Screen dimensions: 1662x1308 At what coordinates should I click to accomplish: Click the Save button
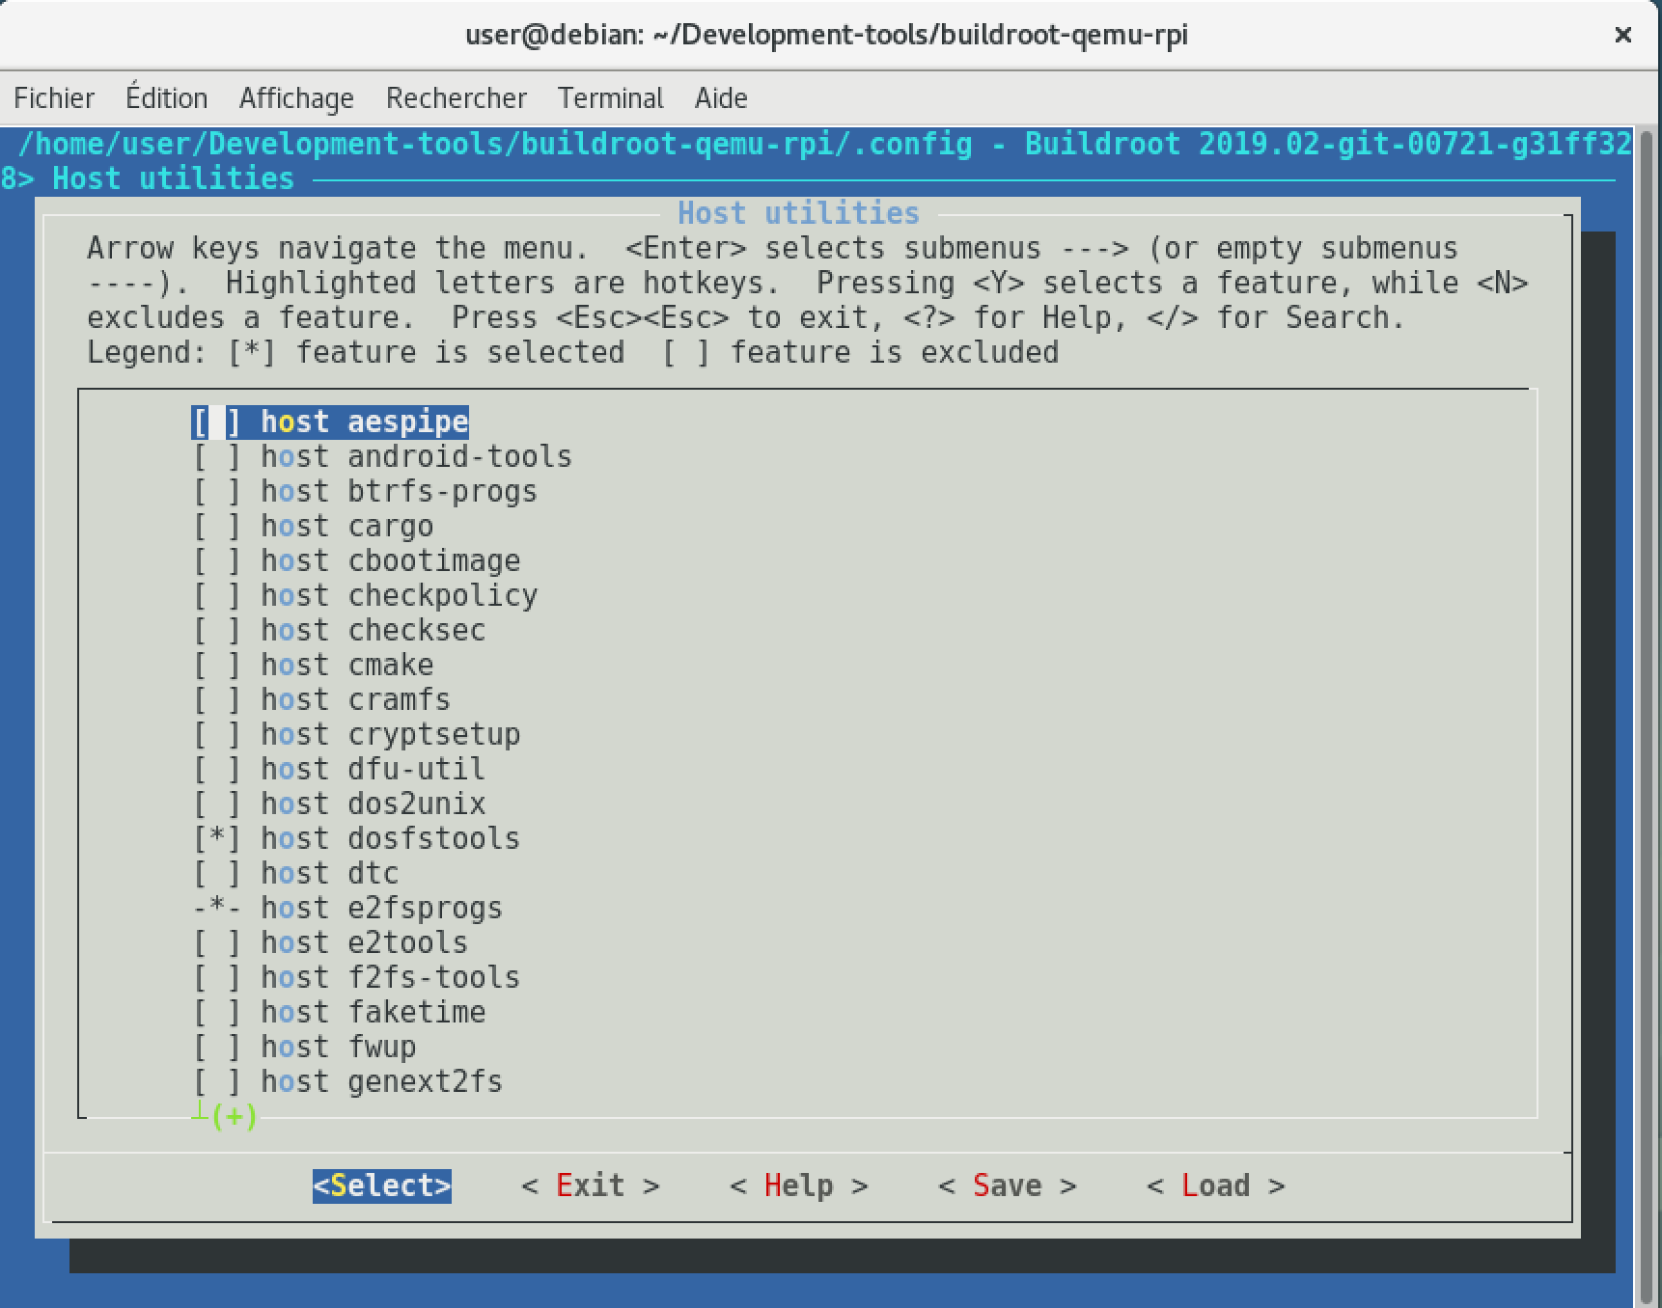point(1008,1185)
